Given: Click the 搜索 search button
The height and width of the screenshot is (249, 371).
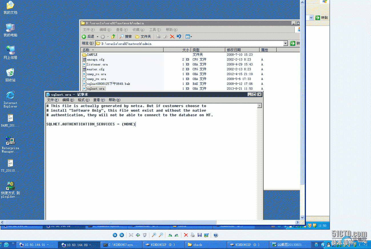Looking at the screenshot, I should click(x=126, y=37).
